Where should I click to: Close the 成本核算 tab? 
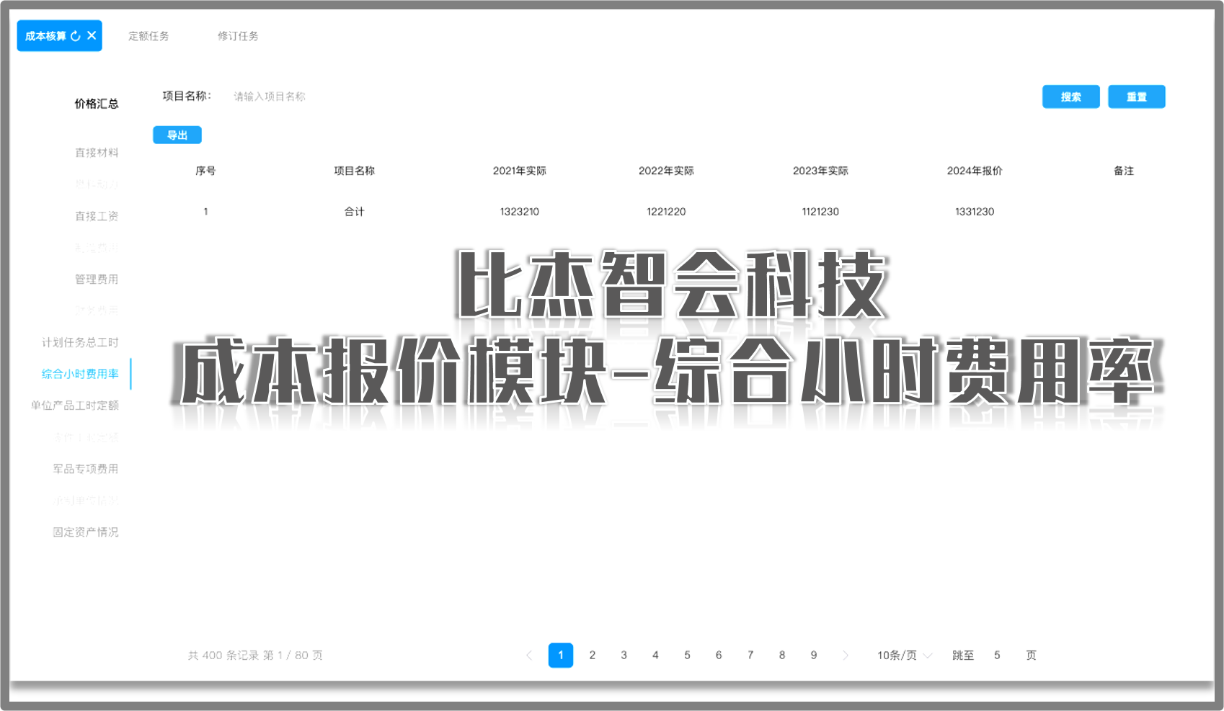point(92,35)
